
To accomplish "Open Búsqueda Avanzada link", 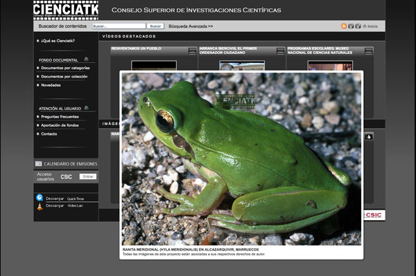I will pyautogui.click(x=191, y=26).
